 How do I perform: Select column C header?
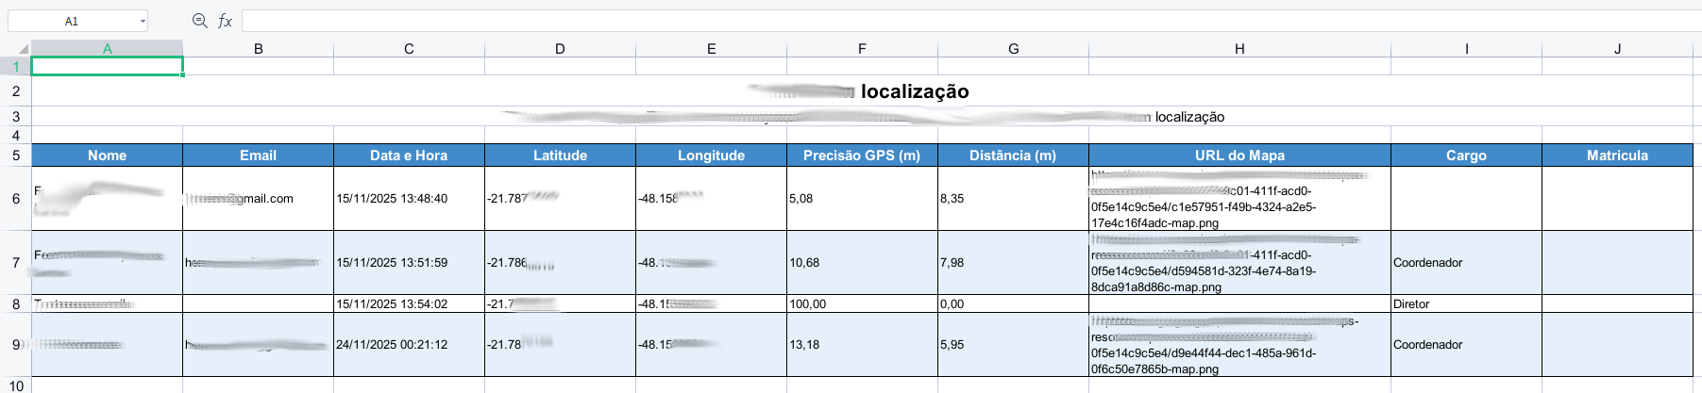(409, 49)
